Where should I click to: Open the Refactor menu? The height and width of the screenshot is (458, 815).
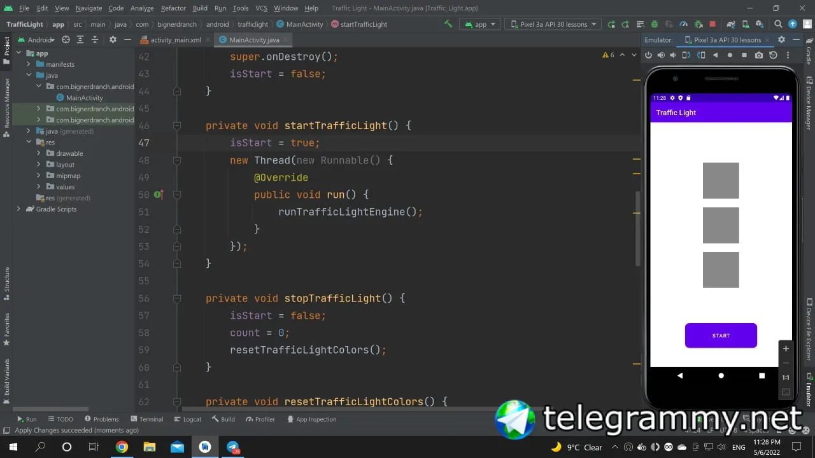173,8
